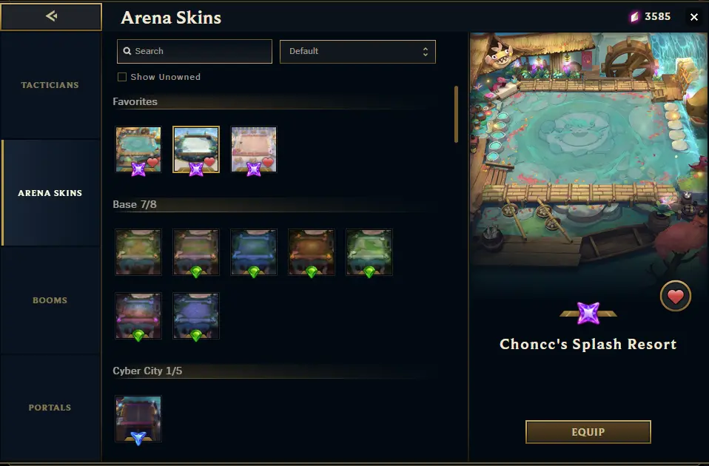Switch to the Tacticians tab

tap(50, 85)
